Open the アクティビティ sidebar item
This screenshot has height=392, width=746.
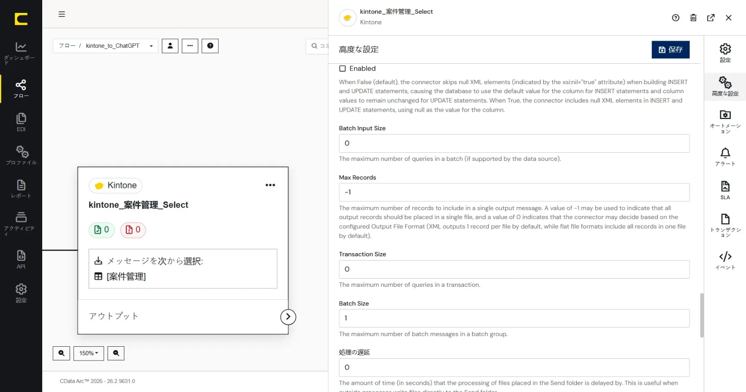point(21,223)
